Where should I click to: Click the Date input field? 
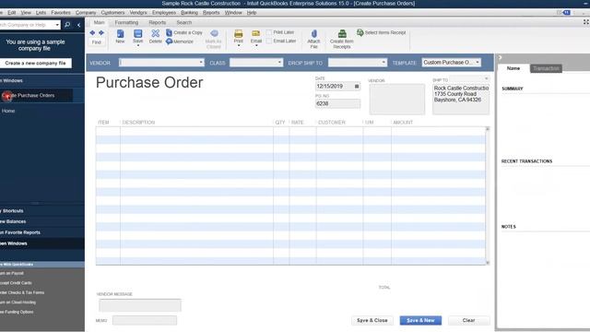[335, 86]
